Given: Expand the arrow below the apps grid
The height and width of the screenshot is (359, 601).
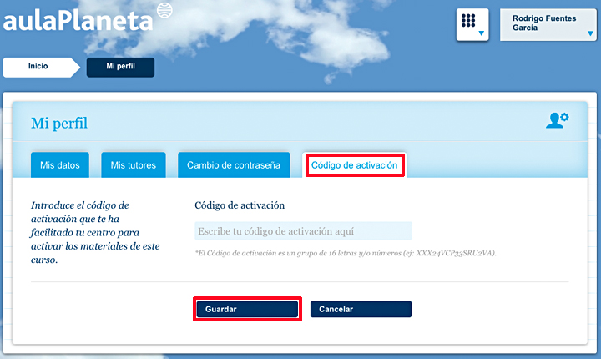Looking at the screenshot, I should [482, 35].
